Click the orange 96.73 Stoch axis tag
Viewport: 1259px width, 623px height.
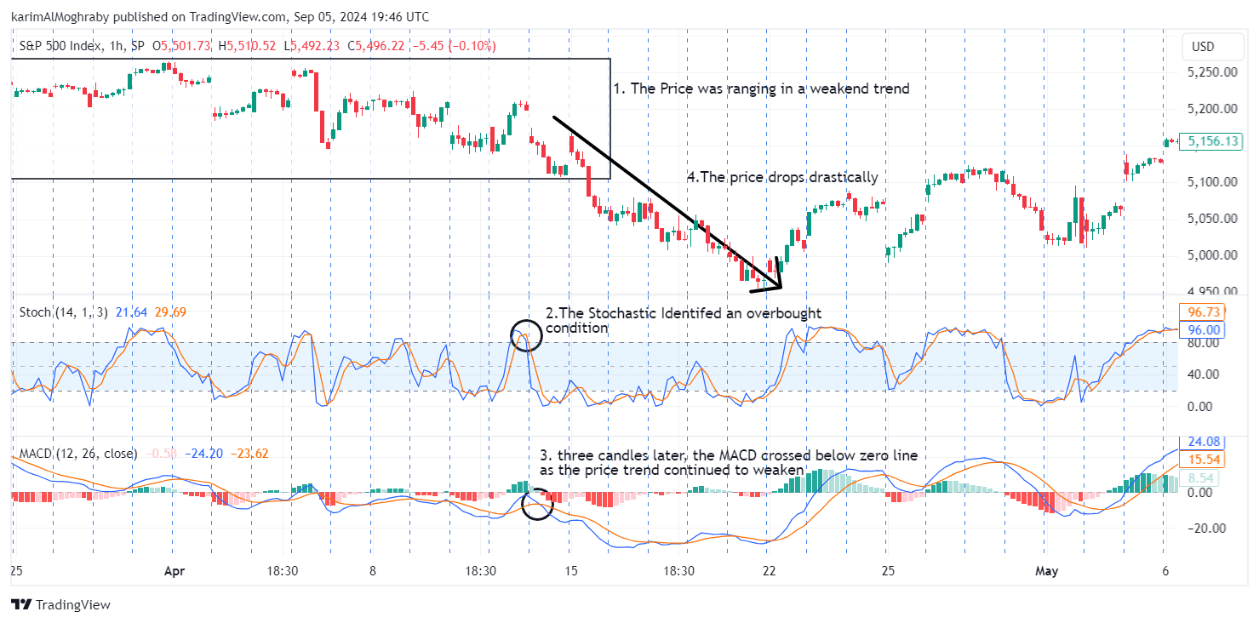coord(1201,313)
